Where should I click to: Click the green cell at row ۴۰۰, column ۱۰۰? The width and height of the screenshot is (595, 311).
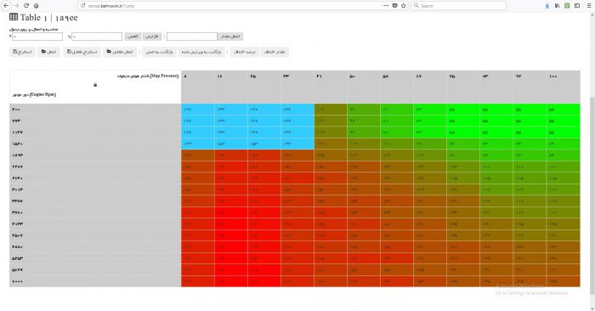coord(564,110)
